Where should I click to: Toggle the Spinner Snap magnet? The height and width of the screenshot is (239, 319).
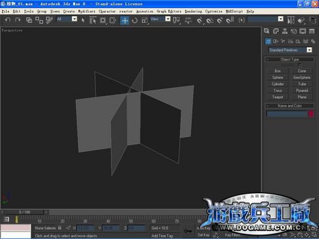230,20
